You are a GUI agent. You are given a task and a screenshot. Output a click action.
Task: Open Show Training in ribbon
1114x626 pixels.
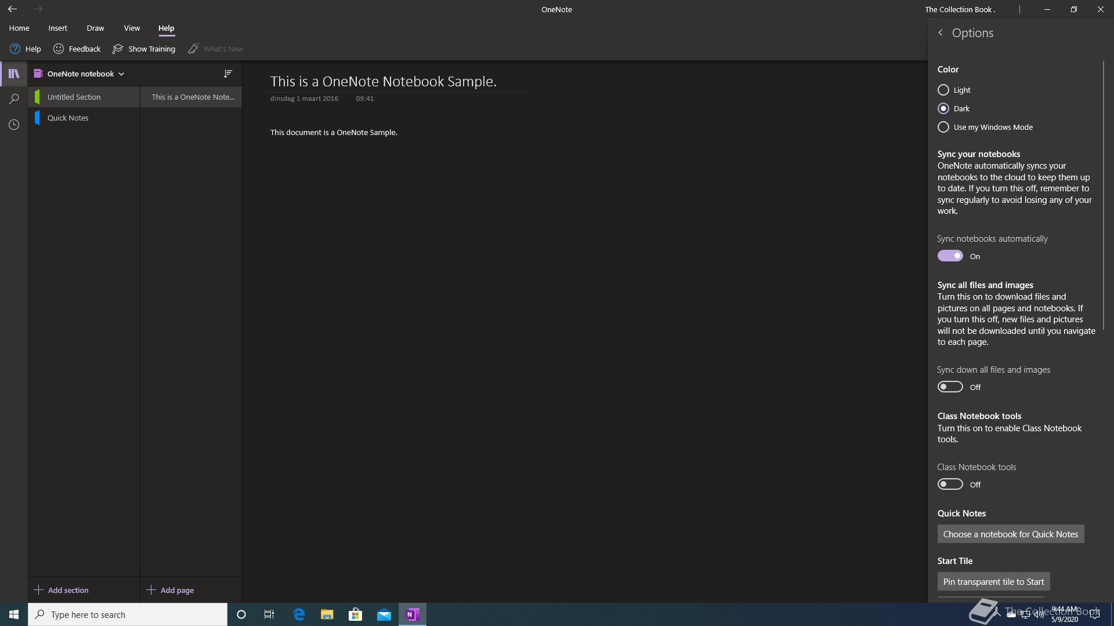(144, 49)
